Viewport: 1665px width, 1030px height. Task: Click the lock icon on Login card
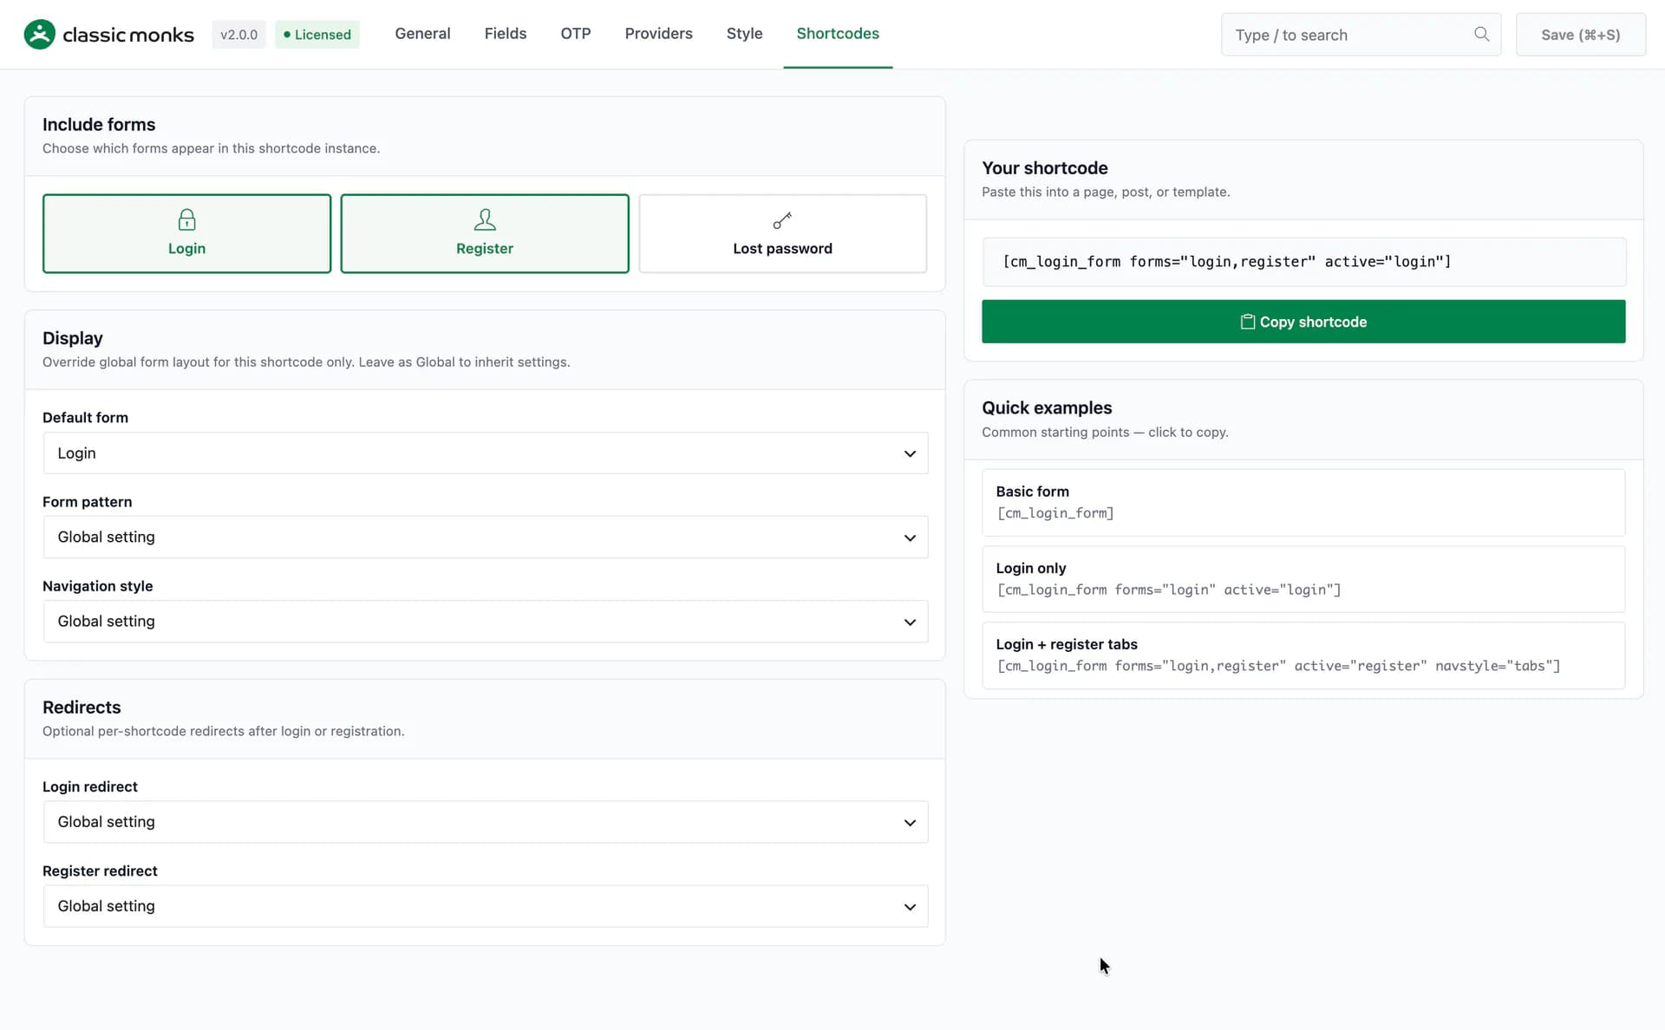(186, 219)
